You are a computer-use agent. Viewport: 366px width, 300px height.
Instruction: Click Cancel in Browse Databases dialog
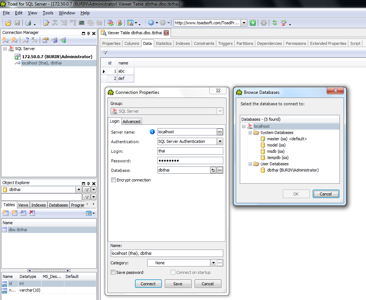coord(326,194)
